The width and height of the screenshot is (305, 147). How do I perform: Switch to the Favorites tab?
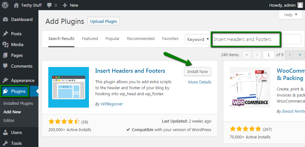(x=170, y=39)
